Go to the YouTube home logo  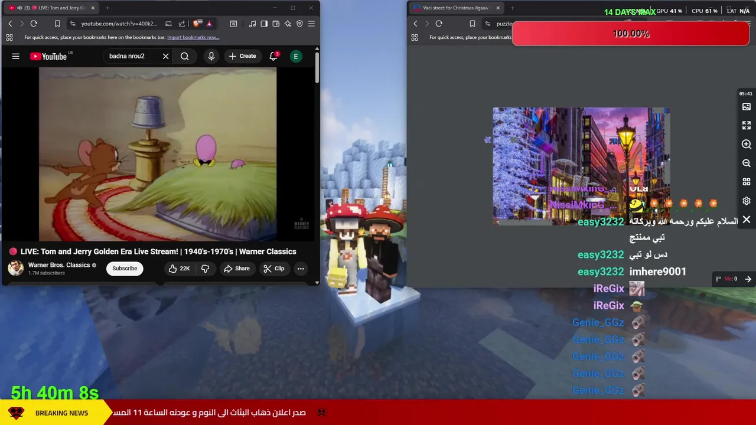48,56
